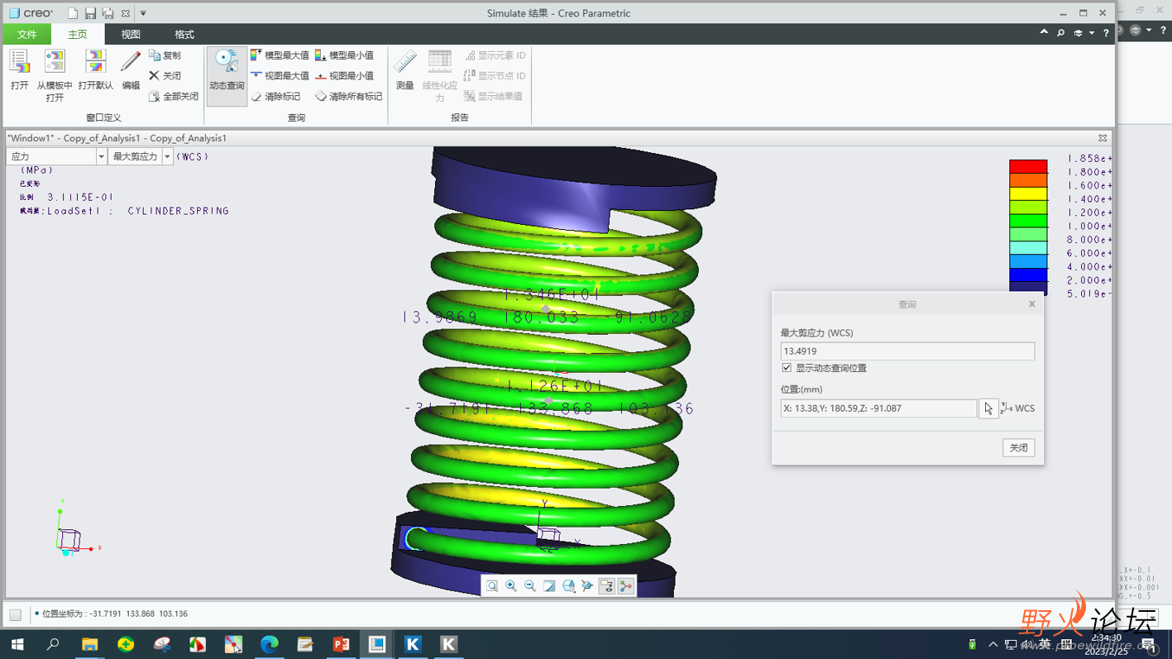The height and width of the screenshot is (659, 1172).
Task: Click 模型最大值 model maximum
Action: [x=280, y=55]
